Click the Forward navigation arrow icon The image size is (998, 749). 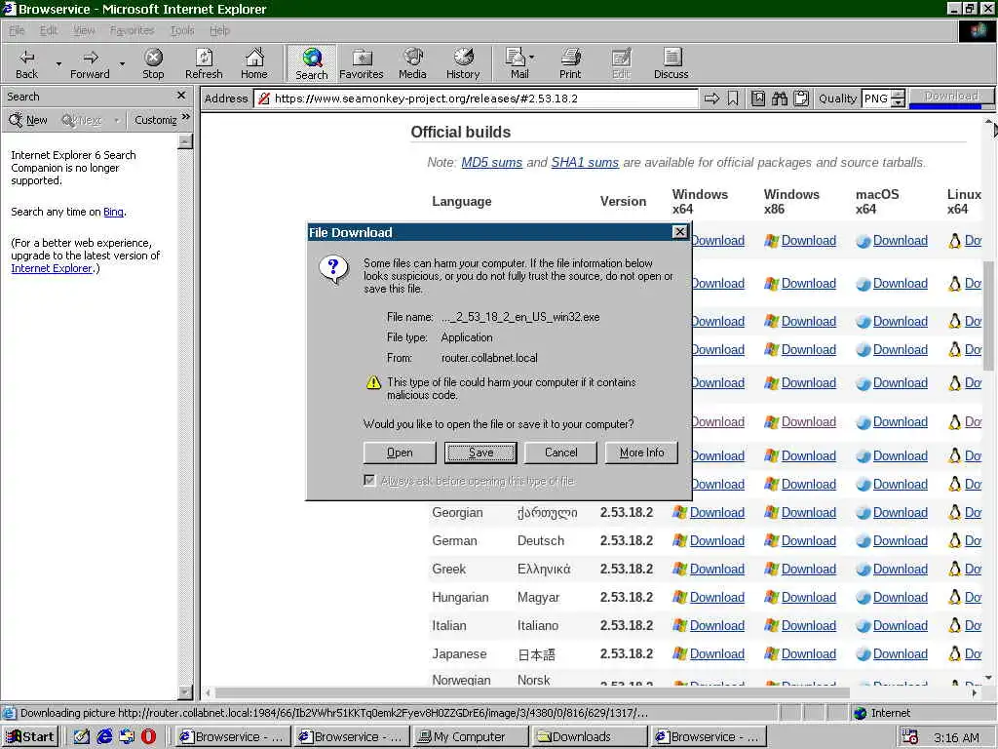click(x=91, y=58)
